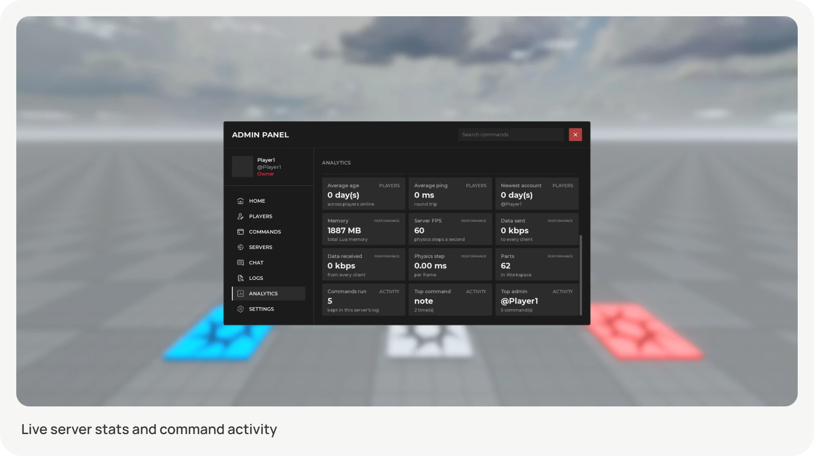Image resolution: width=814 pixels, height=456 pixels.
Task: Click the Top admin @Player1 value
Action: [x=519, y=301]
